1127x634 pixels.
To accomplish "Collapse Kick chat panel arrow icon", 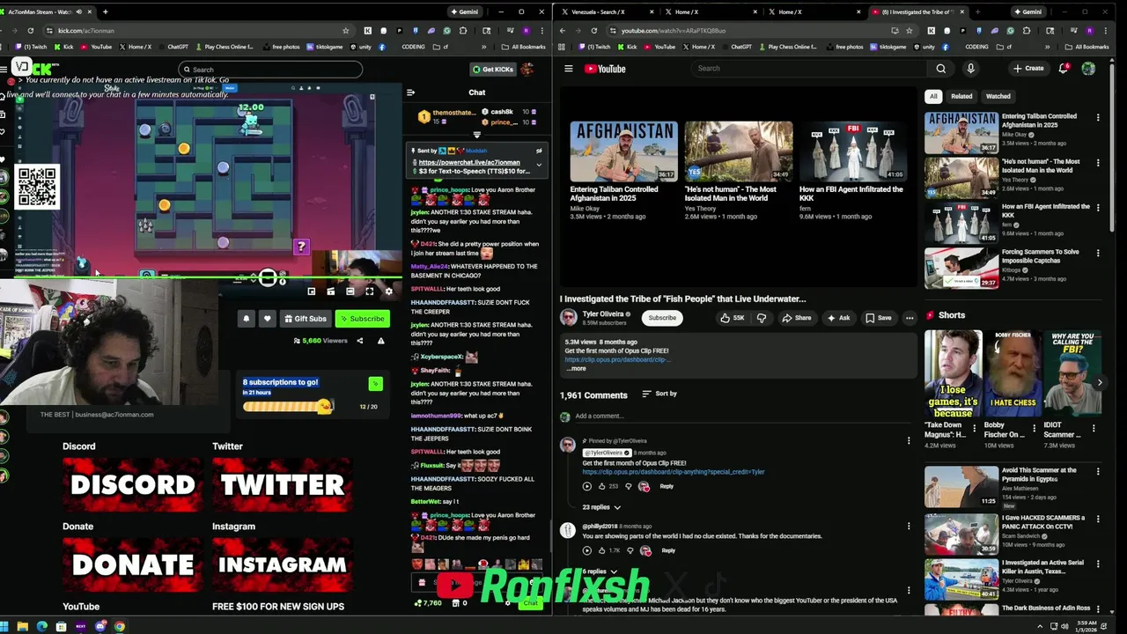I will click(x=410, y=92).
